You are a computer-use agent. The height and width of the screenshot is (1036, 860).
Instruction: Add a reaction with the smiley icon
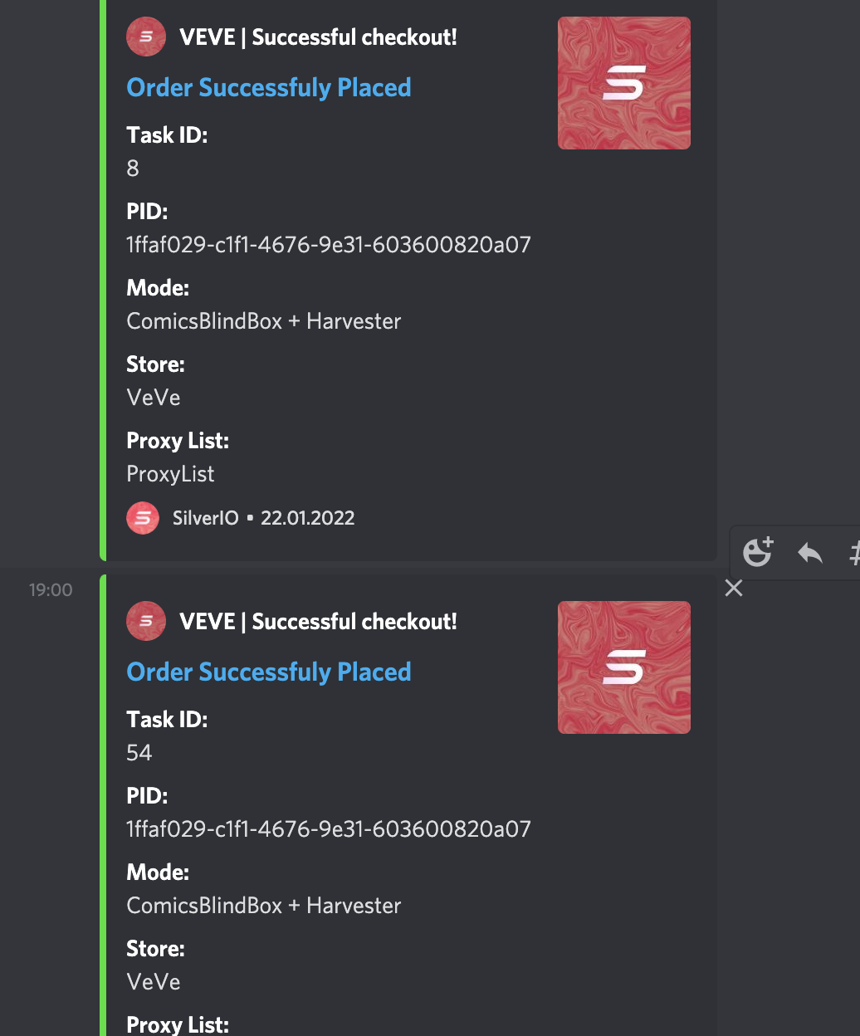coord(757,551)
